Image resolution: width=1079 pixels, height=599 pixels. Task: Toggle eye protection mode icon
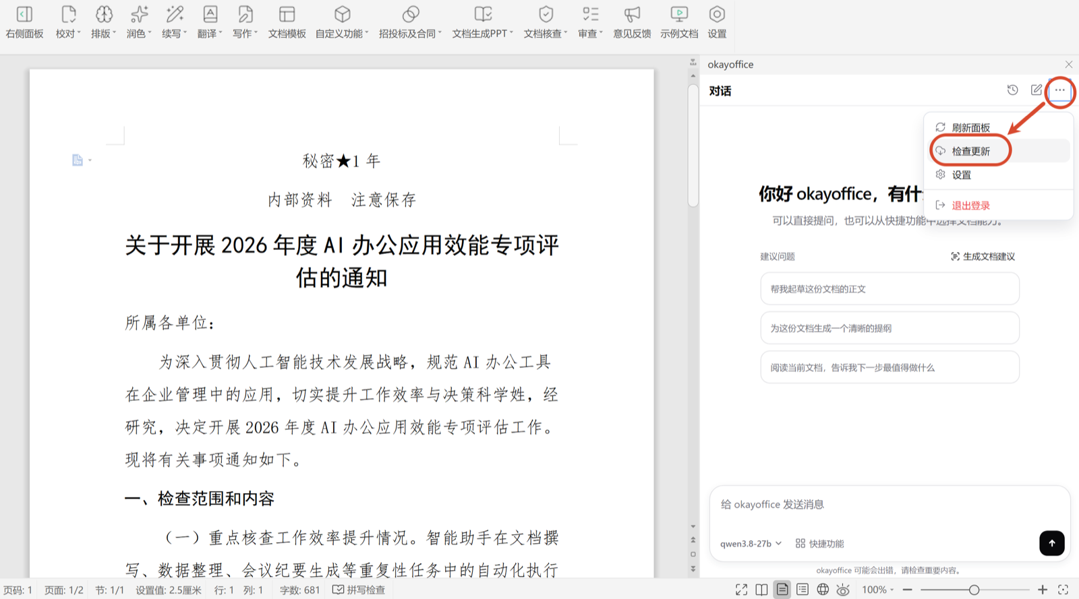843,590
